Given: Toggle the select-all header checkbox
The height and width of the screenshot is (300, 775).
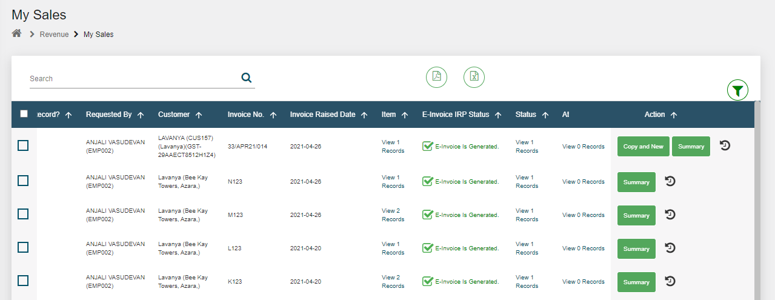Looking at the screenshot, I should (24, 113).
